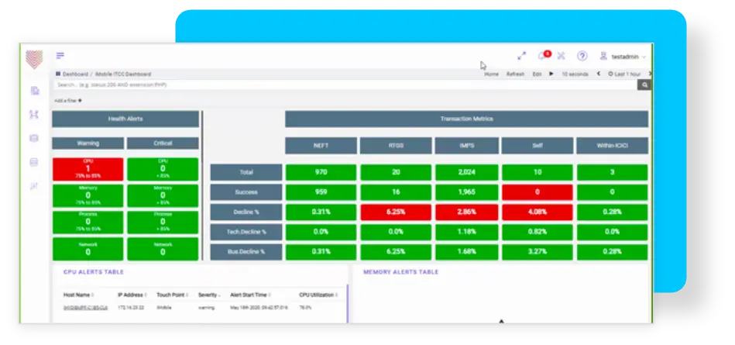This screenshot has height=345, width=735.
Task: Start auto-refresh with the play button
Action: tap(551, 74)
